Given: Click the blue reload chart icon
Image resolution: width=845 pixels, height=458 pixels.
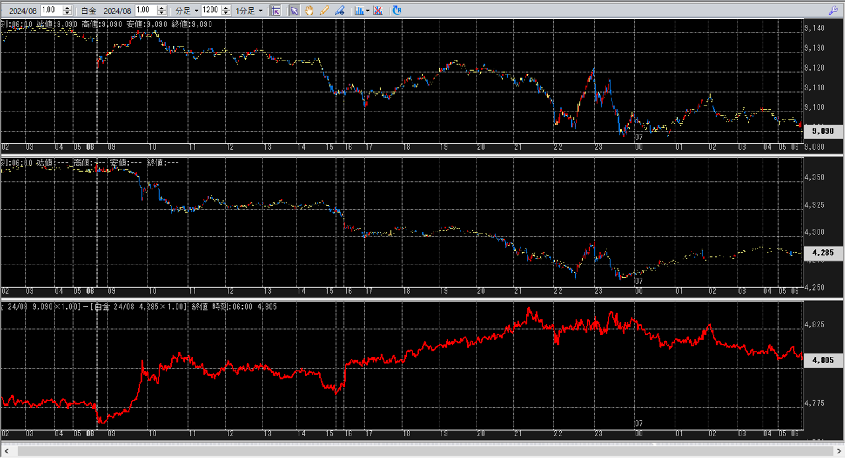Looking at the screenshot, I should pyautogui.click(x=397, y=11).
